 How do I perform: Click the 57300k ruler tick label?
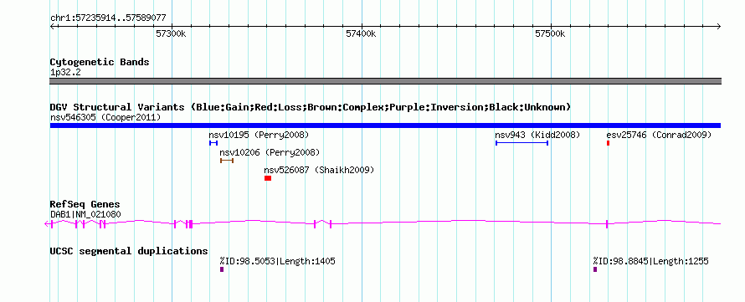[x=172, y=34]
